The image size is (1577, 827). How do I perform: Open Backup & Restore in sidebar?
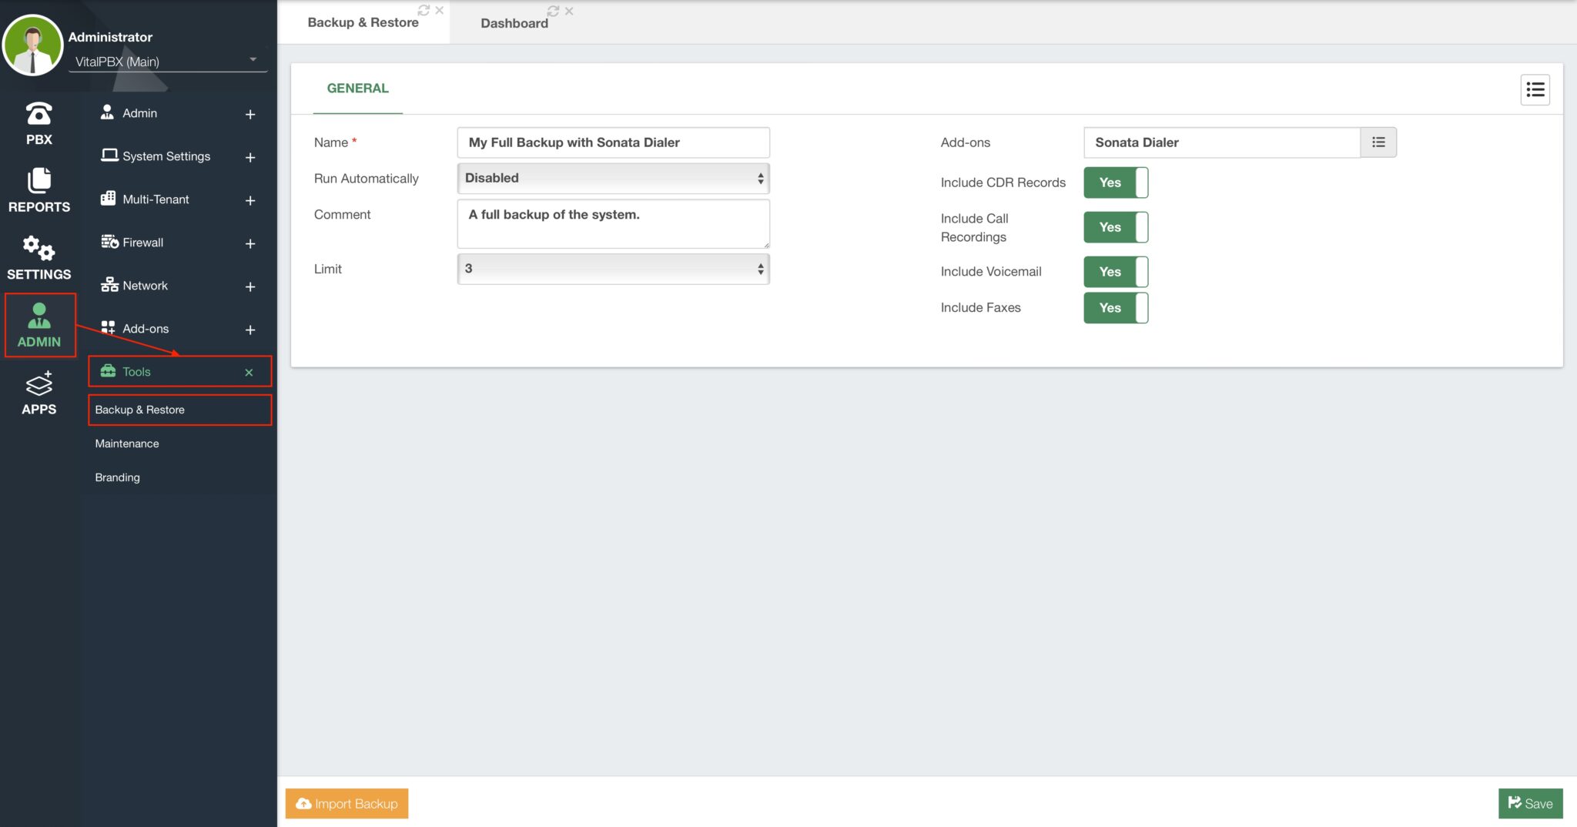pyautogui.click(x=180, y=410)
